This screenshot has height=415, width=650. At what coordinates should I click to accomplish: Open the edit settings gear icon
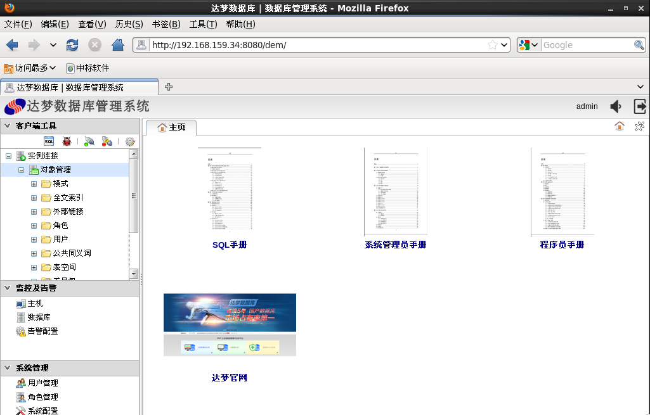129,141
